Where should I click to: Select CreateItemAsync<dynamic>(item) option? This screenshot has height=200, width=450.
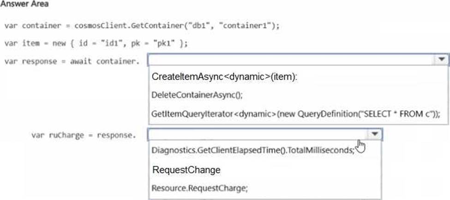(x=225, y=77)
